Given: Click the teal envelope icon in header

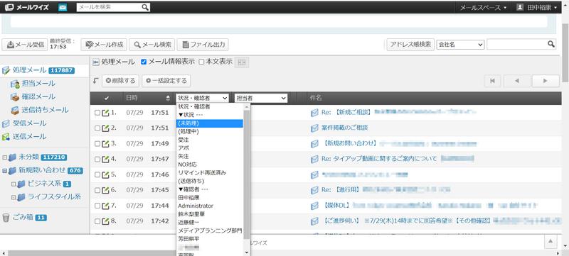Looking at the screenshot, I should click(63, 7).
